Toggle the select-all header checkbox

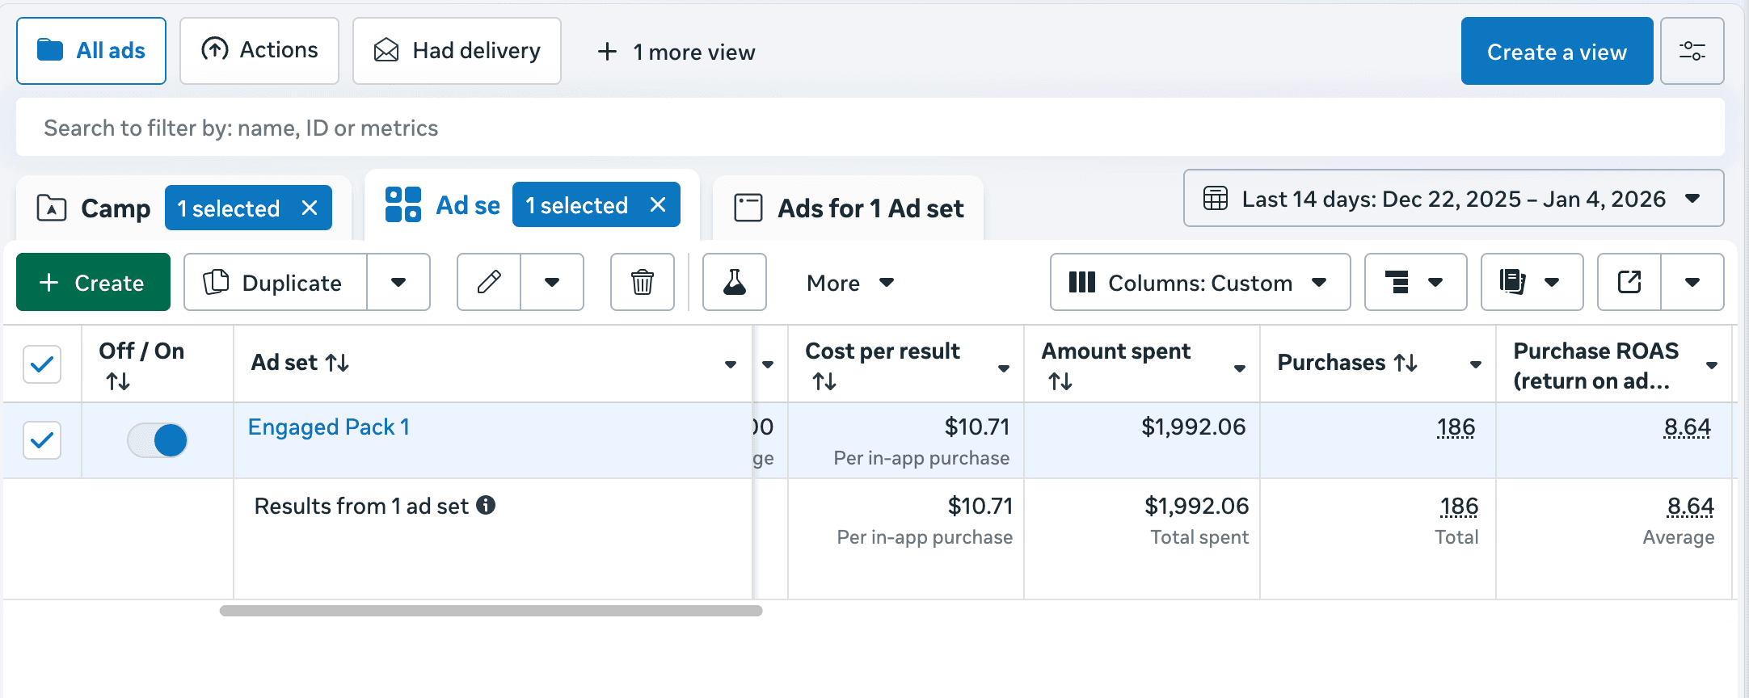(42, 364)
